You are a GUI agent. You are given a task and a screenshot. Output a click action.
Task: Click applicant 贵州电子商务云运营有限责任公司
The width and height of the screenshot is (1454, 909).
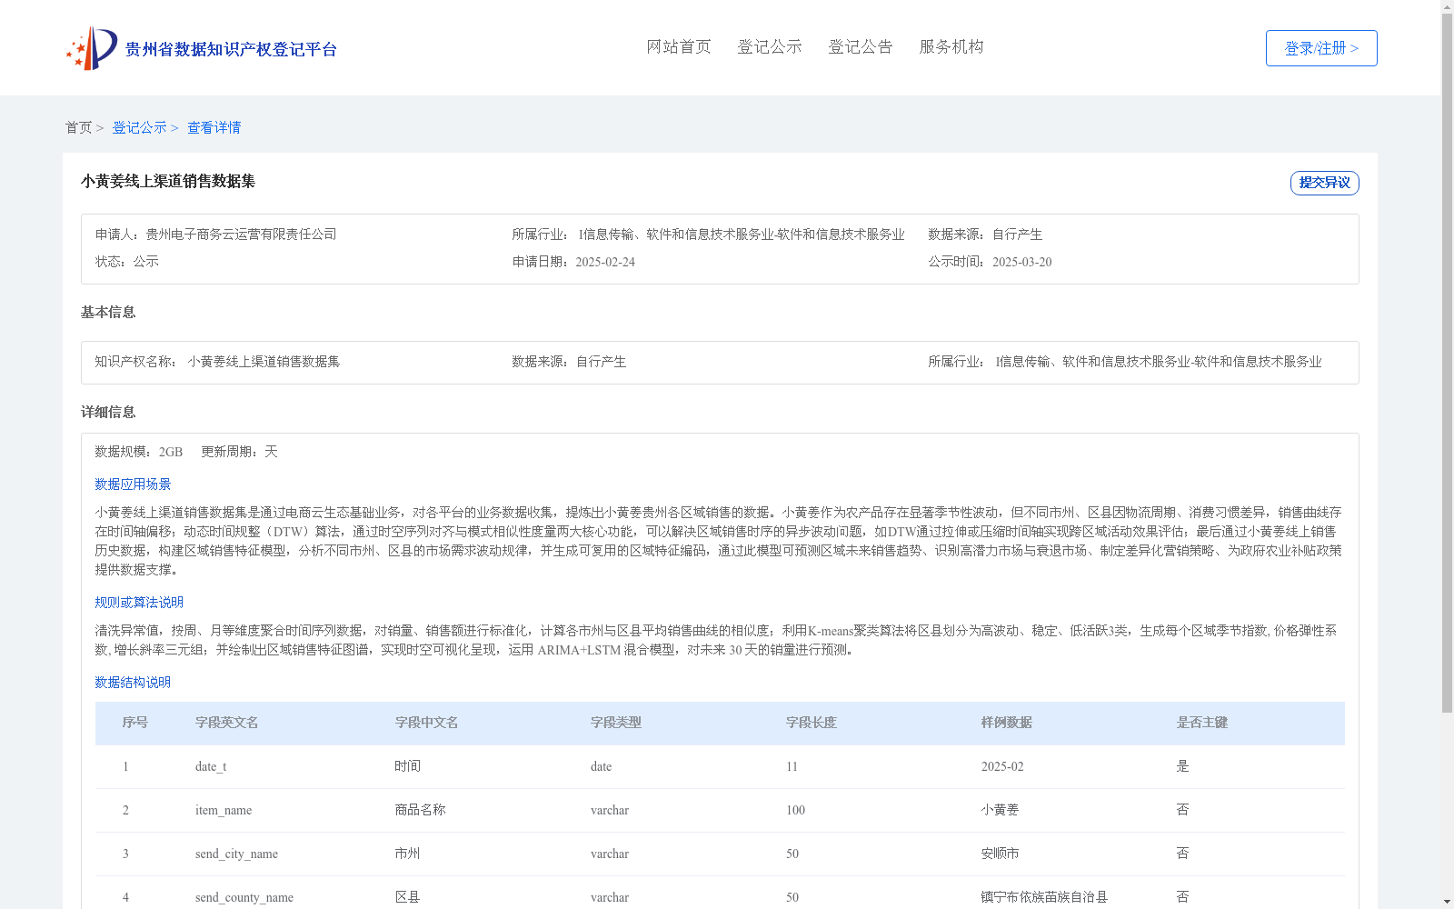tap(242, 235)
